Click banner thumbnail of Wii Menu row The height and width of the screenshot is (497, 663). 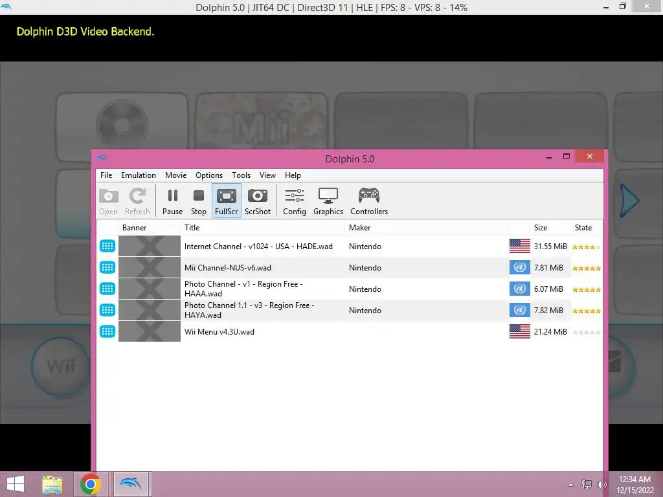point(150,331)
